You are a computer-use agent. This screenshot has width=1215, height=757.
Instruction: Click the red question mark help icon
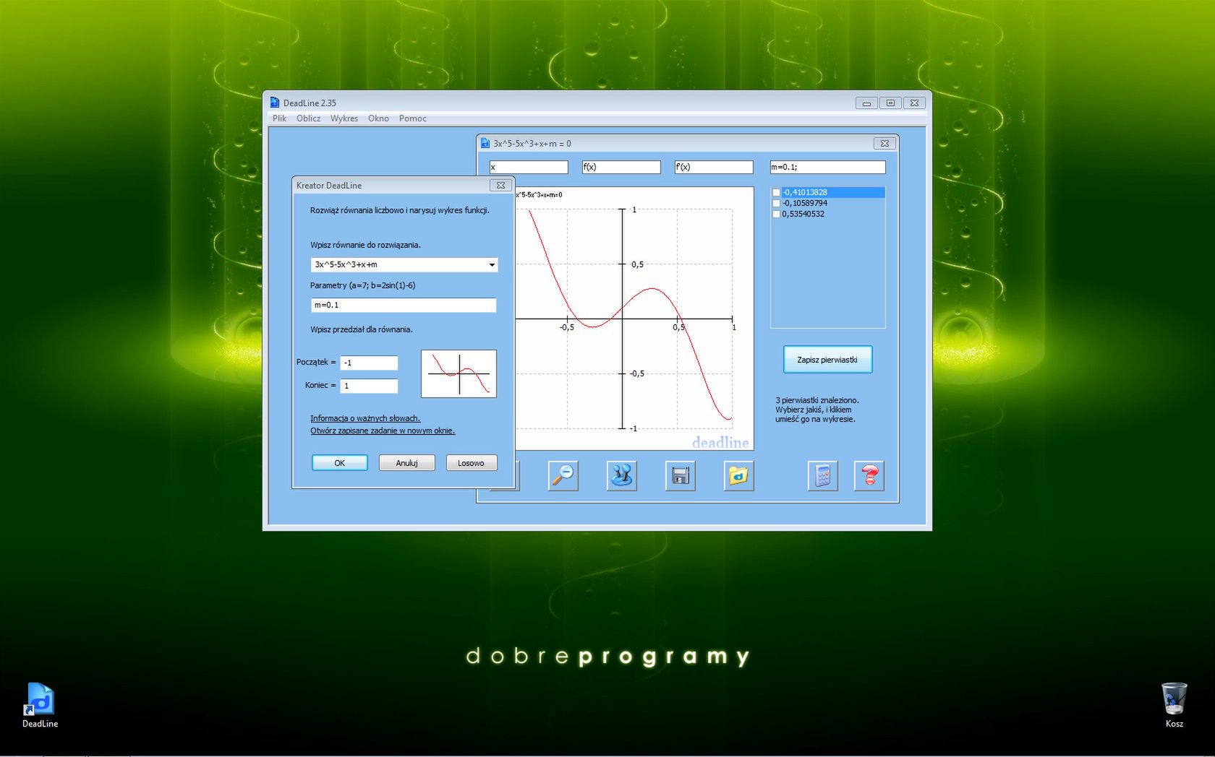[x=869, y=476]
